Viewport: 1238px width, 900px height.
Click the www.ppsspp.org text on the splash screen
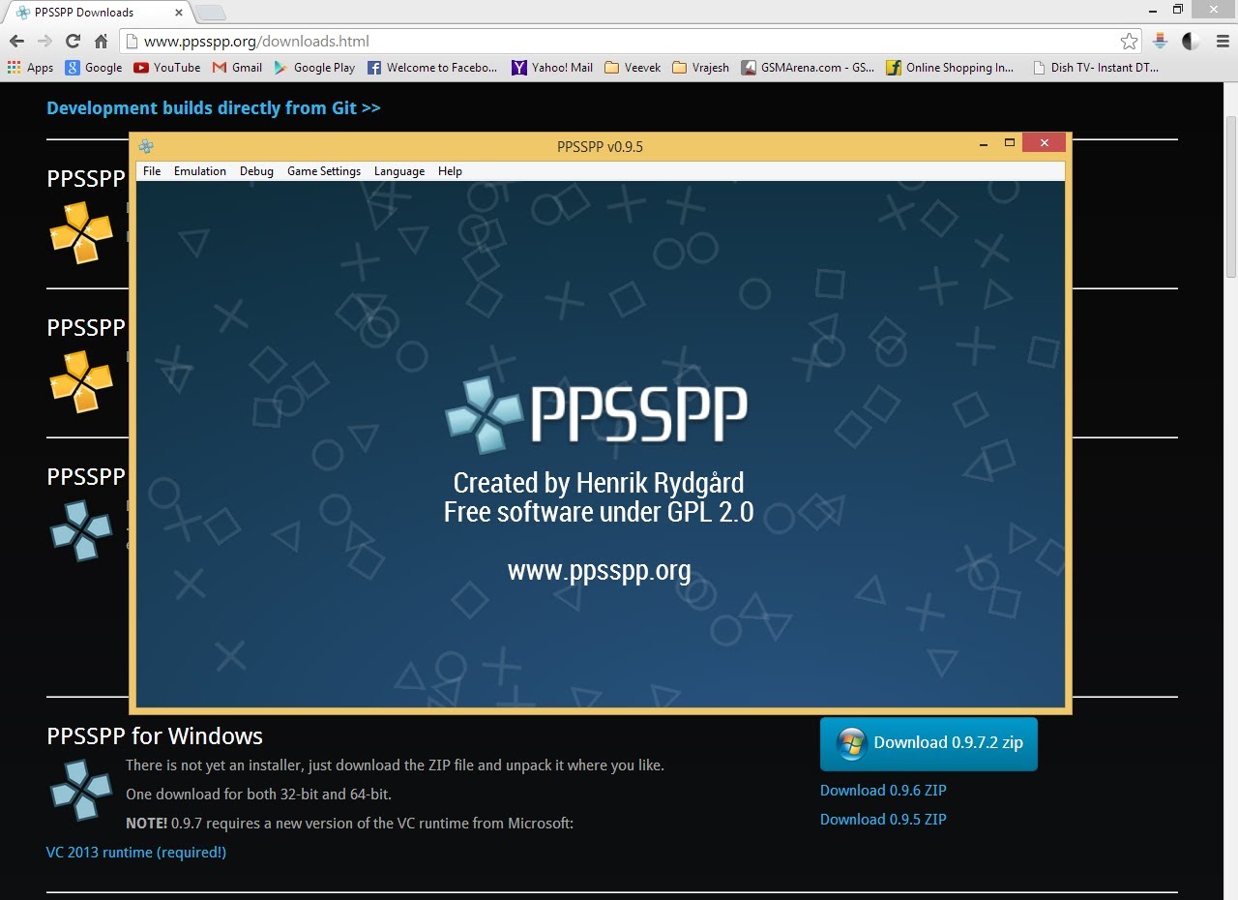coord(600,570)
